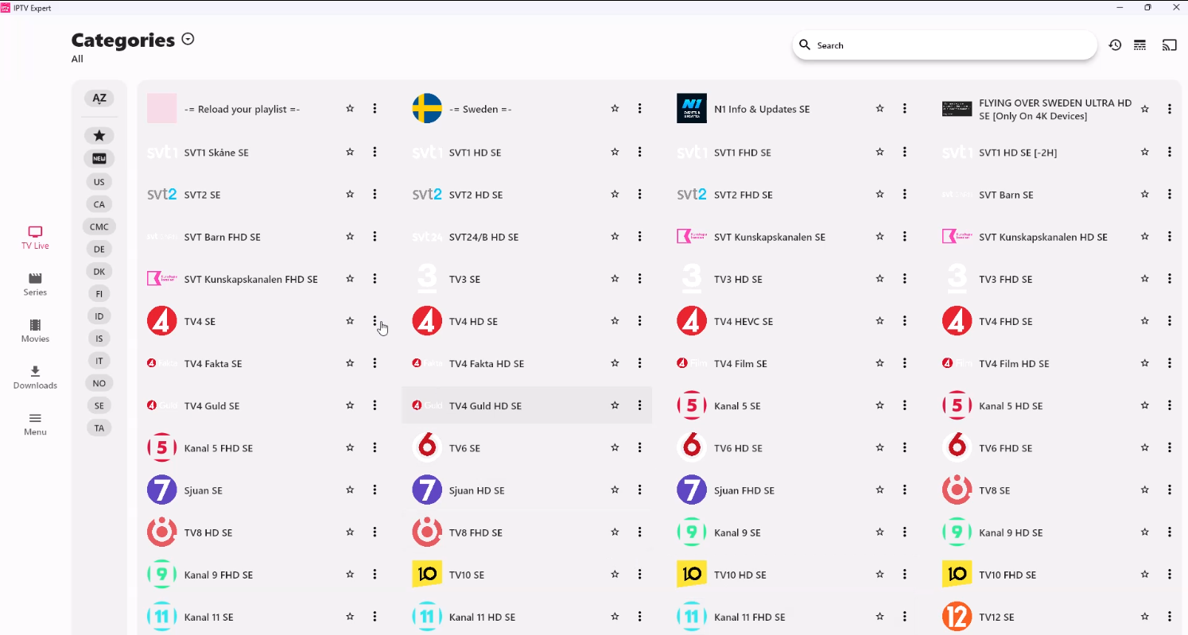Screen dimensions: 1188x635
Task: Open the TV6 HD SE channel
Action: (x=738, y=448)
